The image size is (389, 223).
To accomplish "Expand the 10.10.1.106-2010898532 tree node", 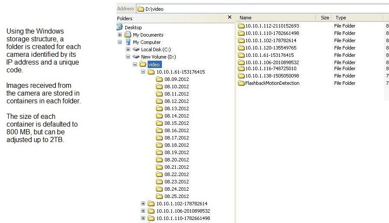I will 143,211.
